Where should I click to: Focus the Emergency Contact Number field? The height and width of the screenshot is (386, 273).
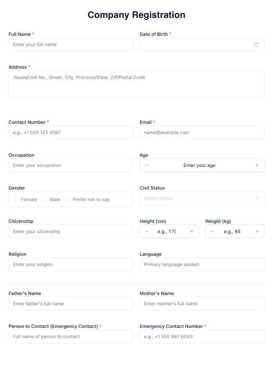click(x=202, y=336)
